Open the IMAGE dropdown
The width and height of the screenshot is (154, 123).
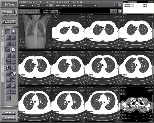click(26, 6)
